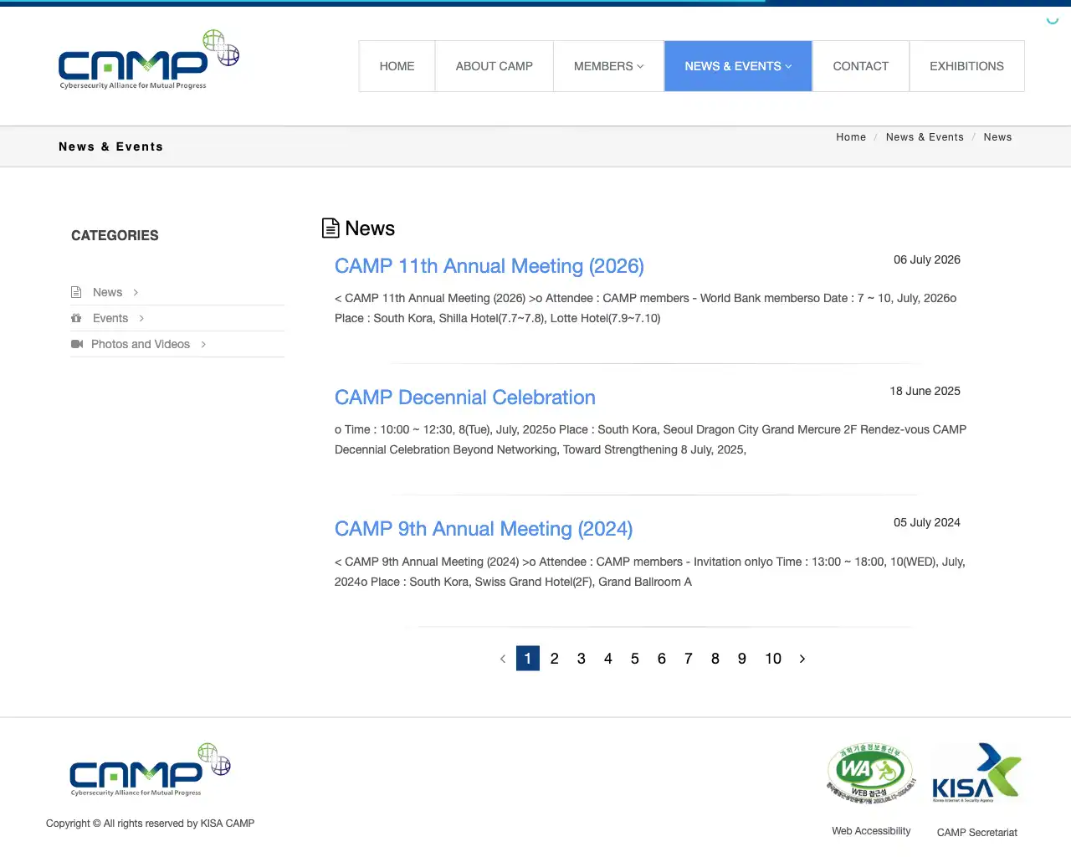Click the date 05 July 2024
Screen dimensions: 1071x857
[x=927, y=522]
